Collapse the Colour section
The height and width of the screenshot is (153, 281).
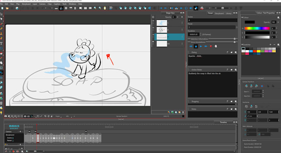tap(242, 17)
